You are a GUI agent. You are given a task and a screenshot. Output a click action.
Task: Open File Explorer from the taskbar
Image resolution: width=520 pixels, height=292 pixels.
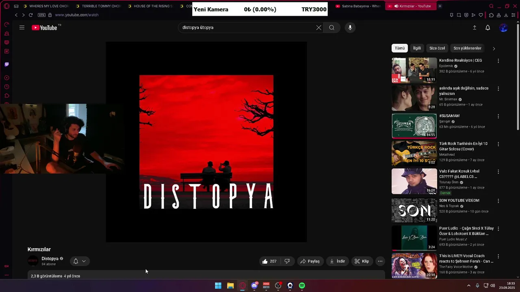pyautogui.click(x=230, y=286)
